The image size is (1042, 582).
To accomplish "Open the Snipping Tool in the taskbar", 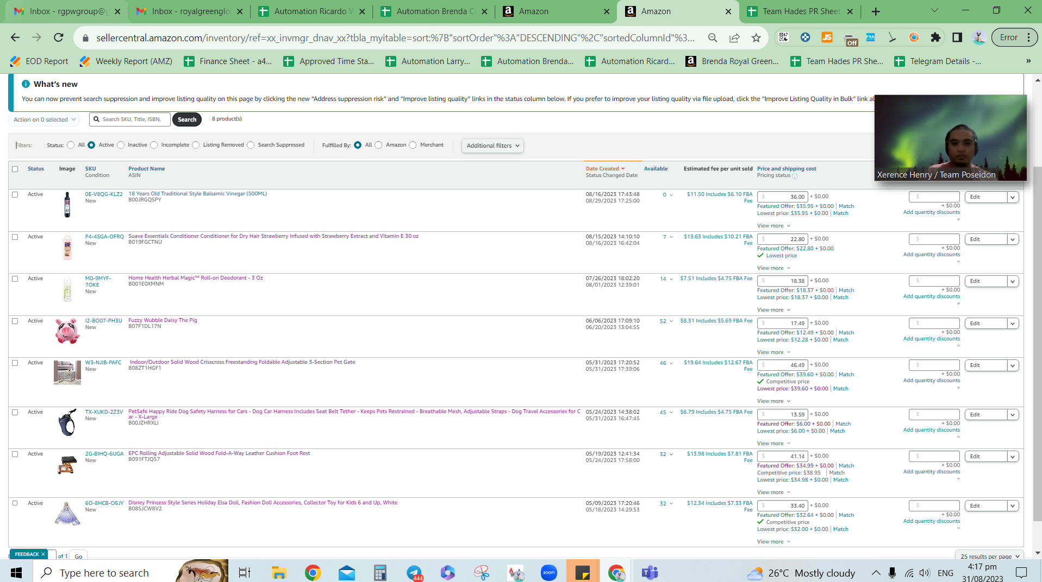I will pyautogui.click(x=482, y=572).
